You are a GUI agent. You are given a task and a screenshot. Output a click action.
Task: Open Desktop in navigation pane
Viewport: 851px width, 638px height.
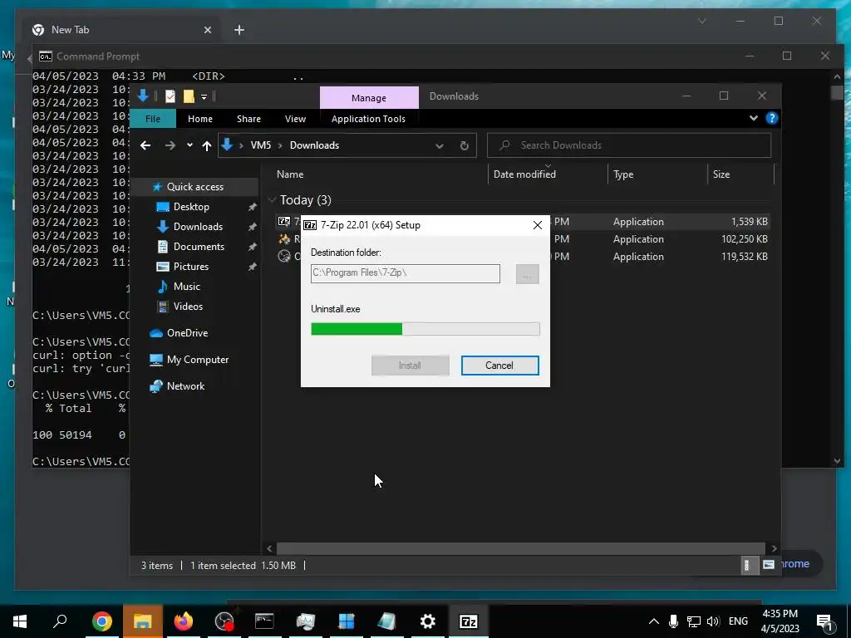click(x=191, y=207)
